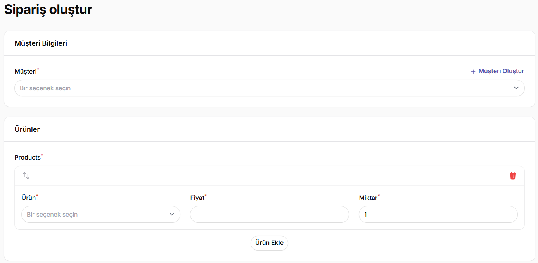Click the Products field label
Viewport: 538px width, 263px height.
tap(28, 157)
